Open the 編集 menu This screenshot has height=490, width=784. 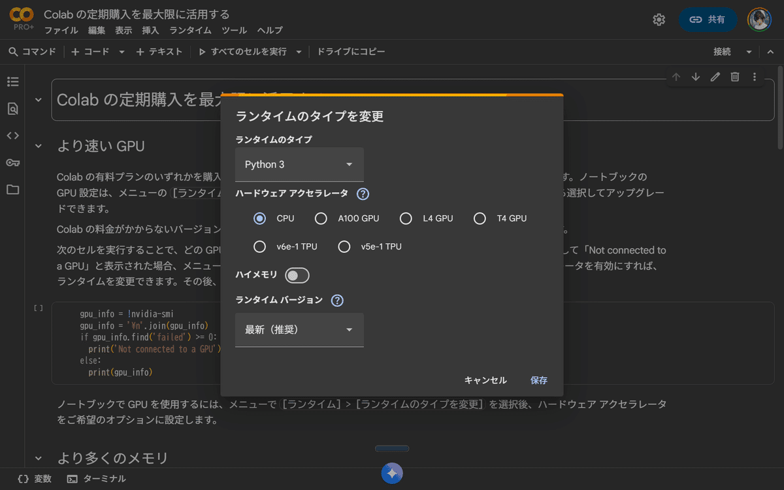[x=97, y=31]
